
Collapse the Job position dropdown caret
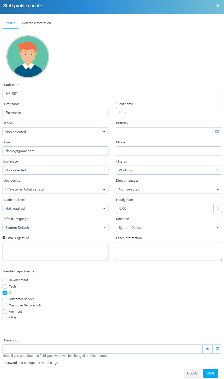click(105, 189)
